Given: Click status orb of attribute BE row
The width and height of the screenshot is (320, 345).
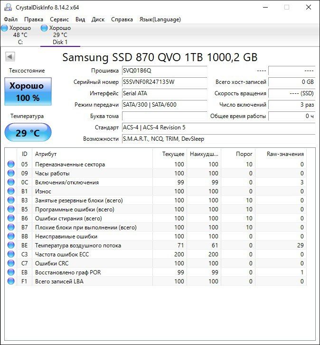Looking at the screenshot, I should coord(11,245).
